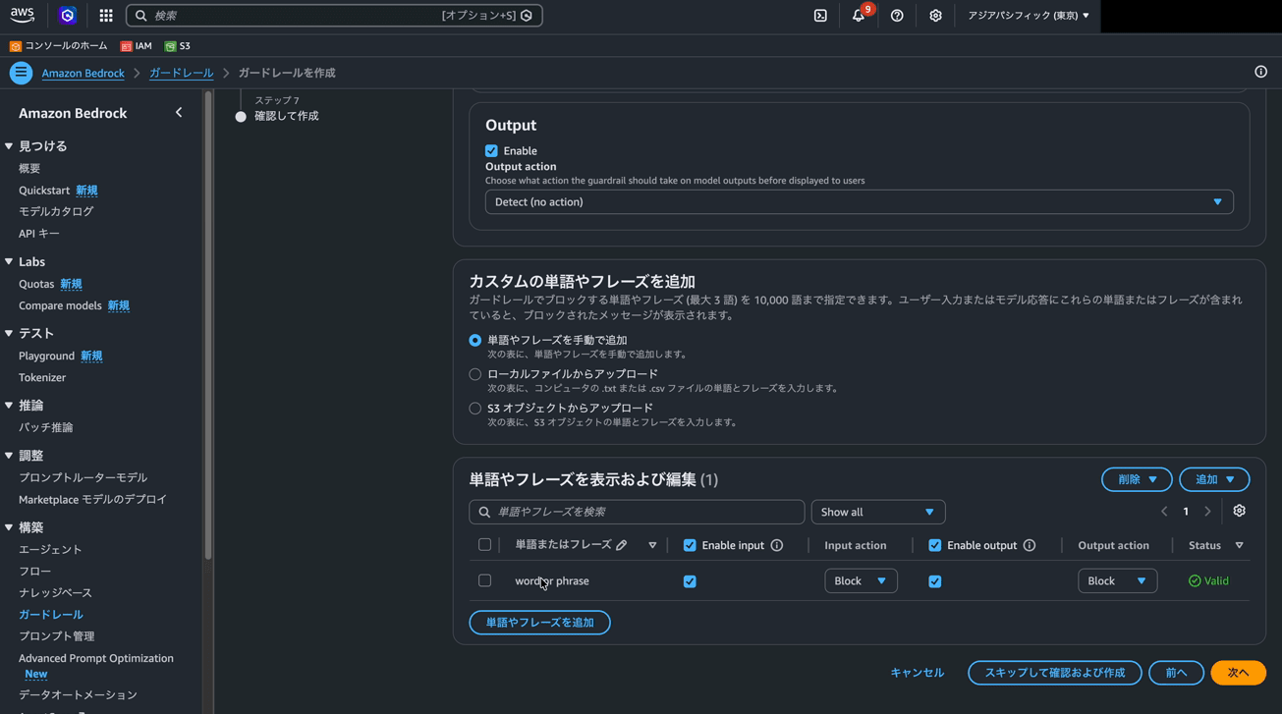The width and height of the screenshot is (1282, 714).
Task: Toggle Enable input header checkbox
Action: click(x=690, y=545)
